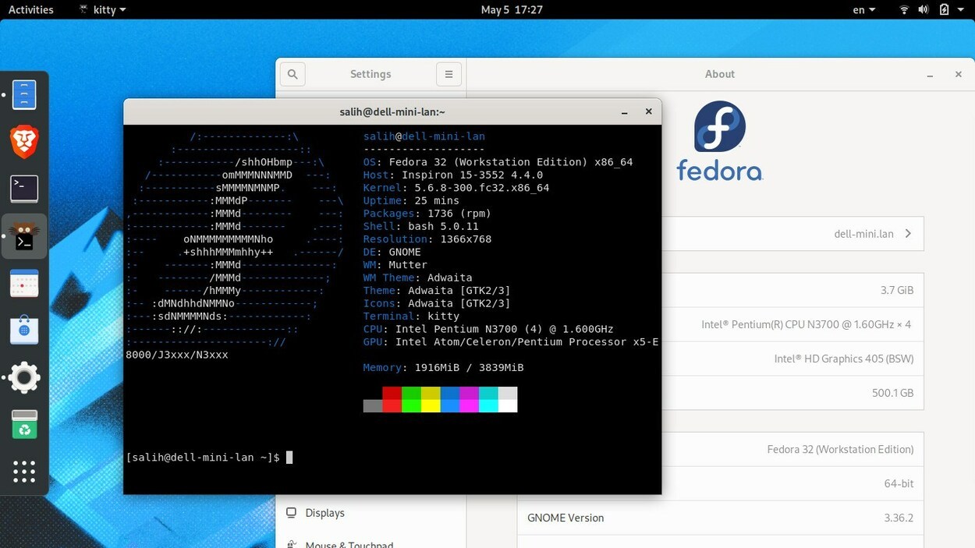The height and width of the screenshot is (548, 975).
Task: Open the Settings hamburger menu
Action: pos(448,73)
